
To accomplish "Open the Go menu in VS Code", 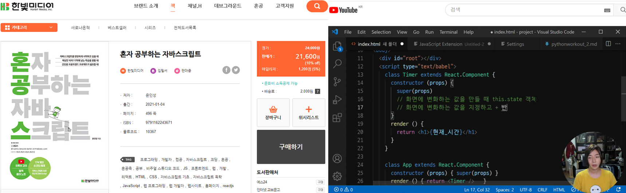I will 416,32.
